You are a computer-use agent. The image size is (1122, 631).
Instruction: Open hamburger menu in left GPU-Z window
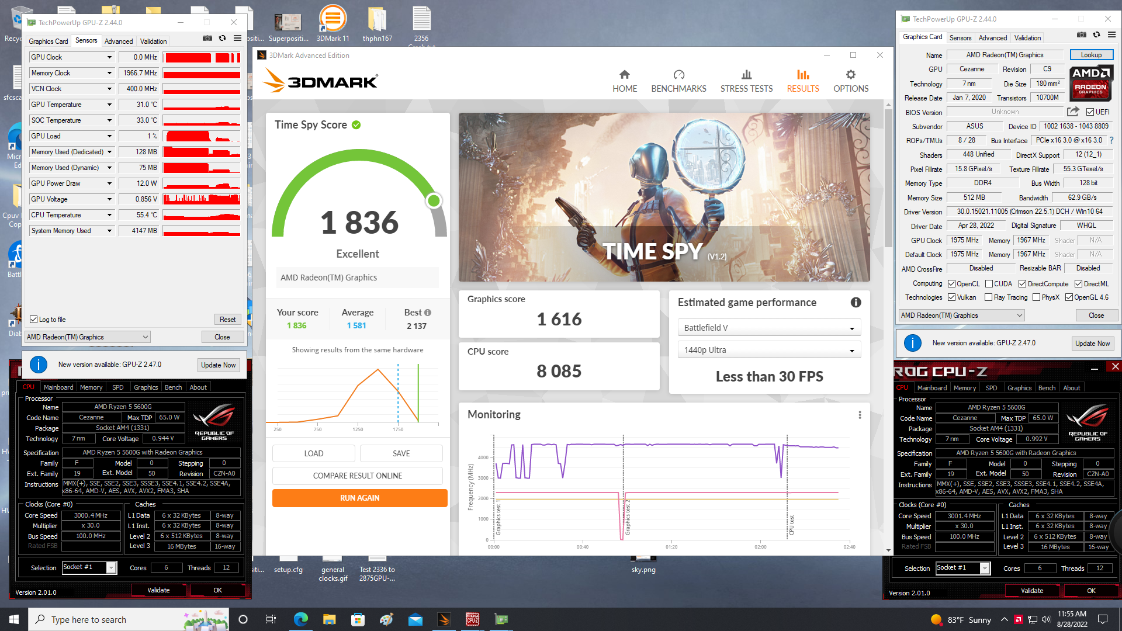pyautogui.click(x=237, y=39)
